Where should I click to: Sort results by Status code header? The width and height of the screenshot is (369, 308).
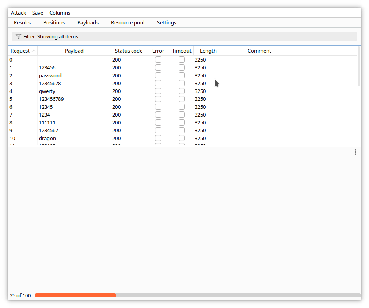[x=129, y=51]
